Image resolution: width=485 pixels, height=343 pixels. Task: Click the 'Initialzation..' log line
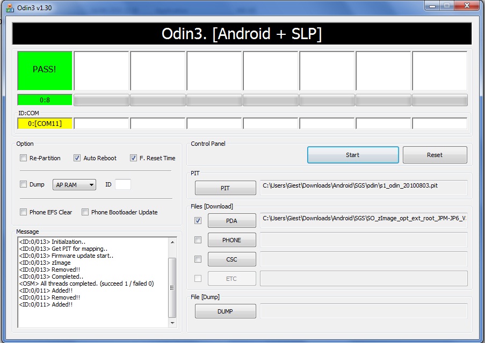[x=52, y=242]
